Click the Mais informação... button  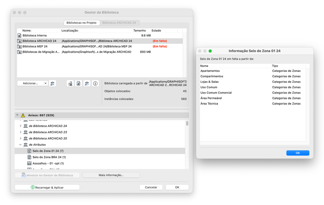click(x=111, y=175)
